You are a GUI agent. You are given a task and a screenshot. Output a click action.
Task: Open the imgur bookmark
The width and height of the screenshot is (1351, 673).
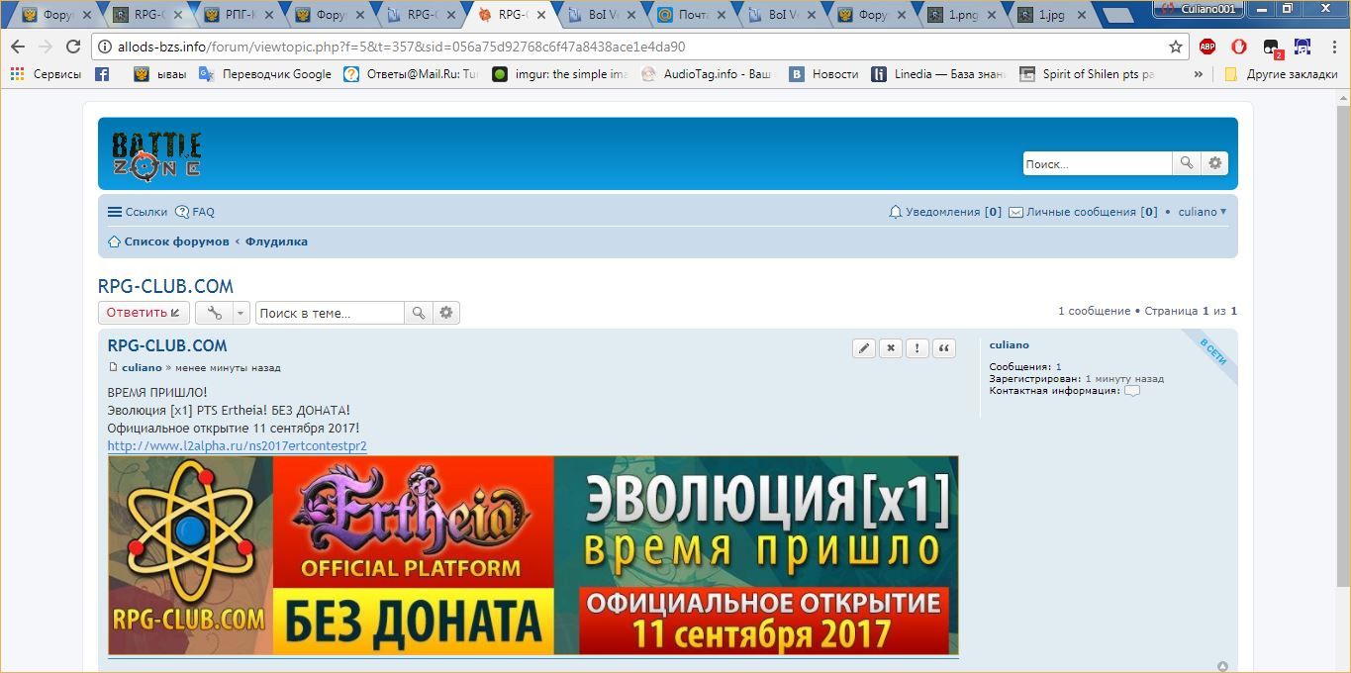(x=559, y=74)
